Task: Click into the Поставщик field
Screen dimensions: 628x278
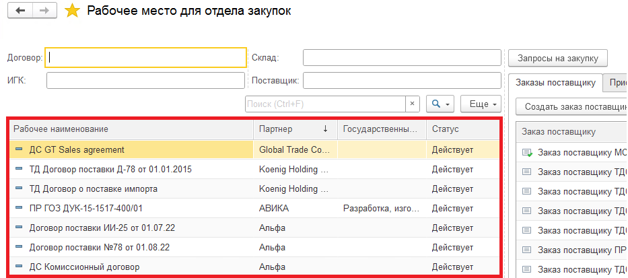Action: tap(402, 81)
